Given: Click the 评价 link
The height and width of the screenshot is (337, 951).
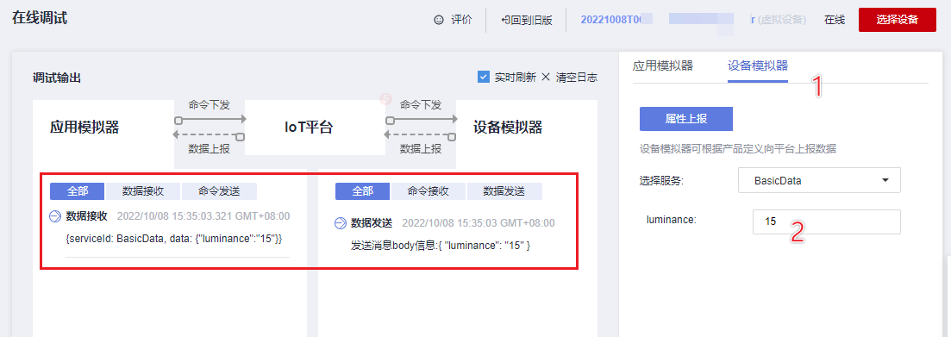Looking at the screenshot, I should tap(461, 20).
